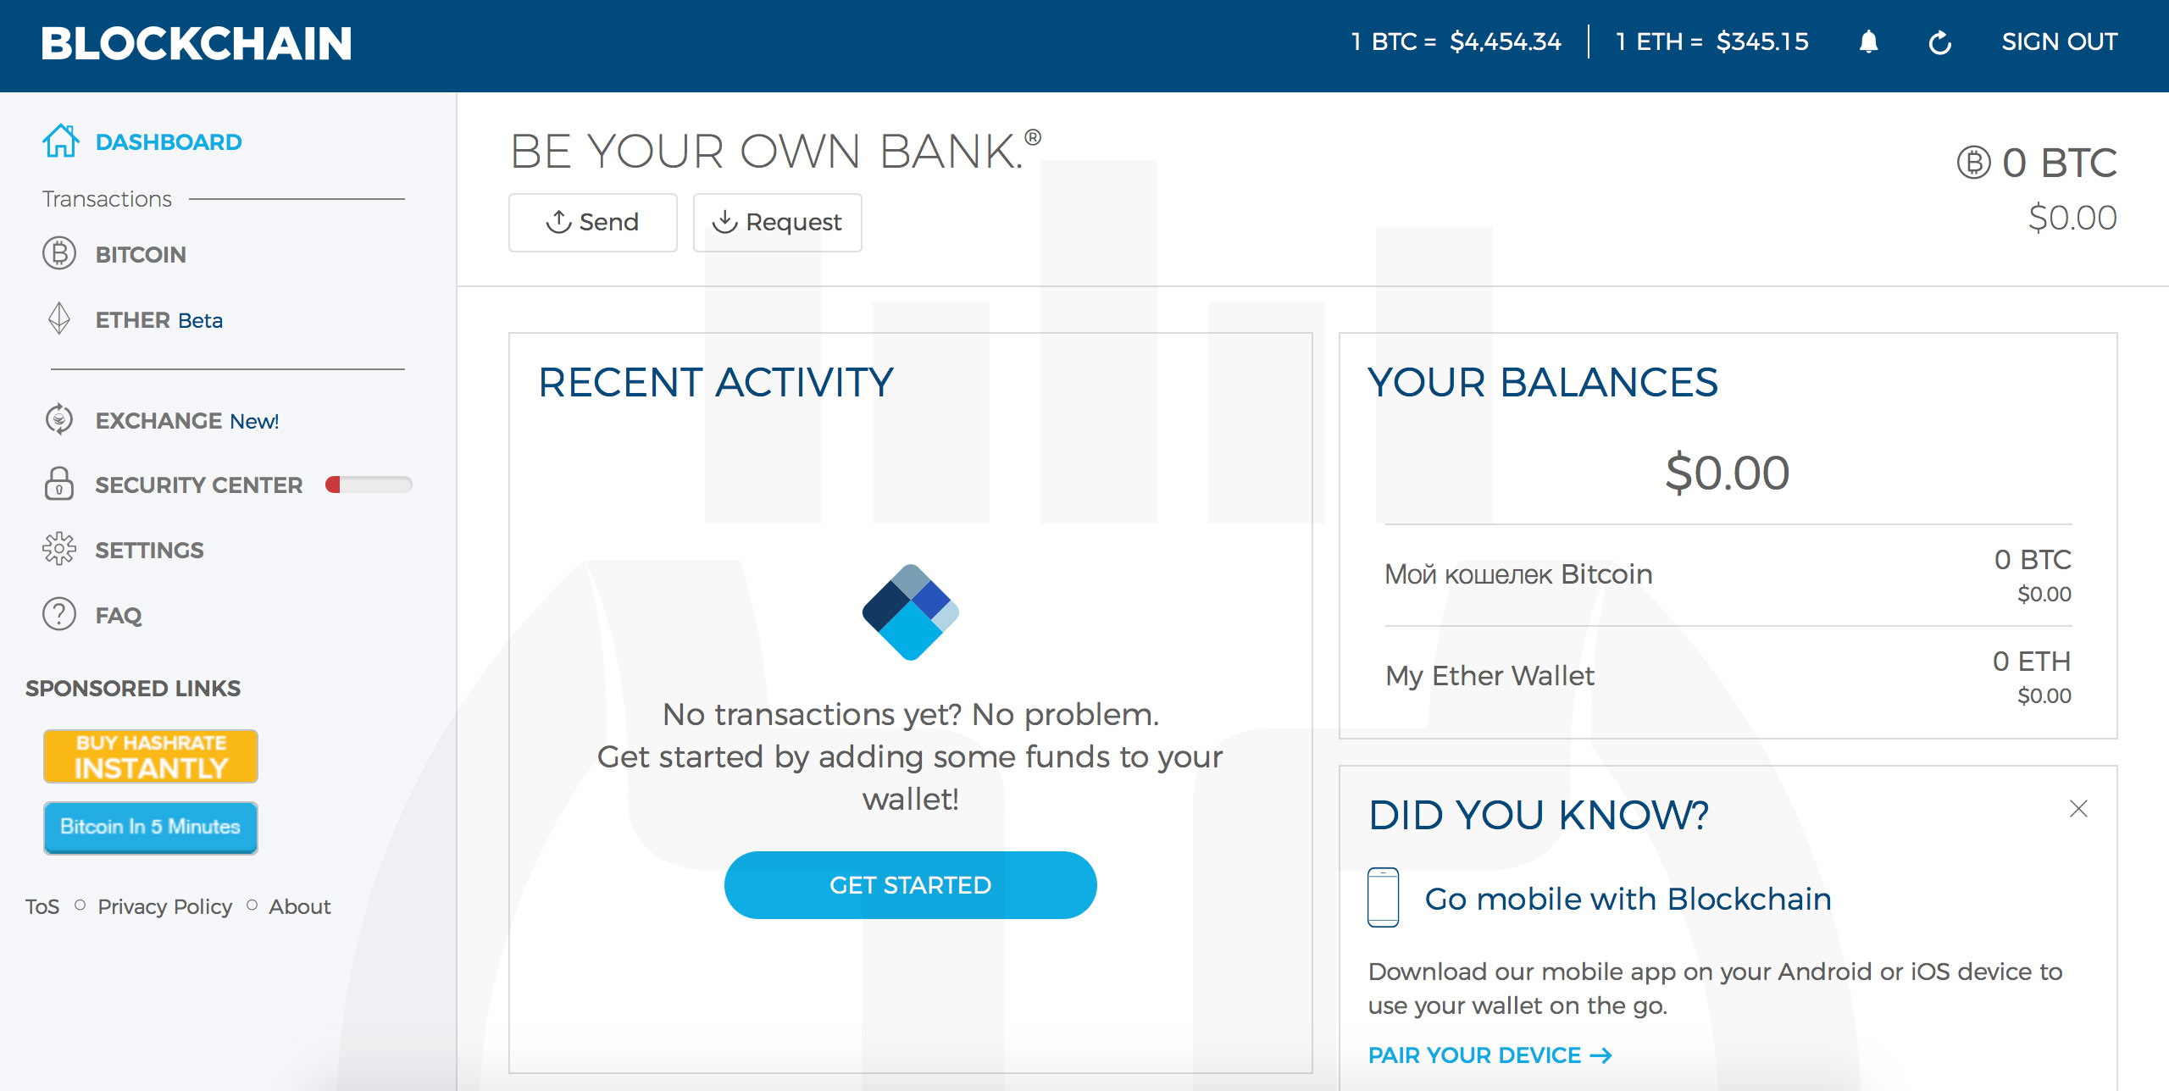Click the Send button
Screen dimensions: 2169x1091
pyautogui.click(x=587, y=220)
